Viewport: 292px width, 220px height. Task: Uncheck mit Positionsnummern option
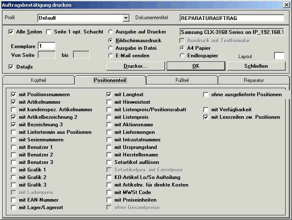[x=14, y=95]
